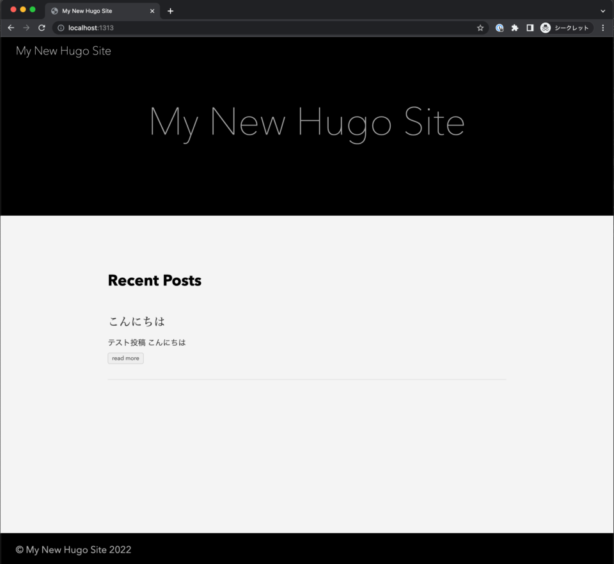
Task: Click the green zoom traffic light
Action: click(x=32, y=10)
